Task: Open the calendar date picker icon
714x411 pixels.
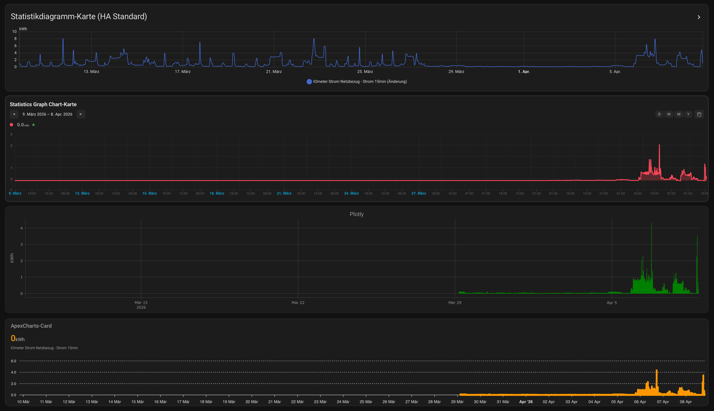Action: click(x=699, y=114)
